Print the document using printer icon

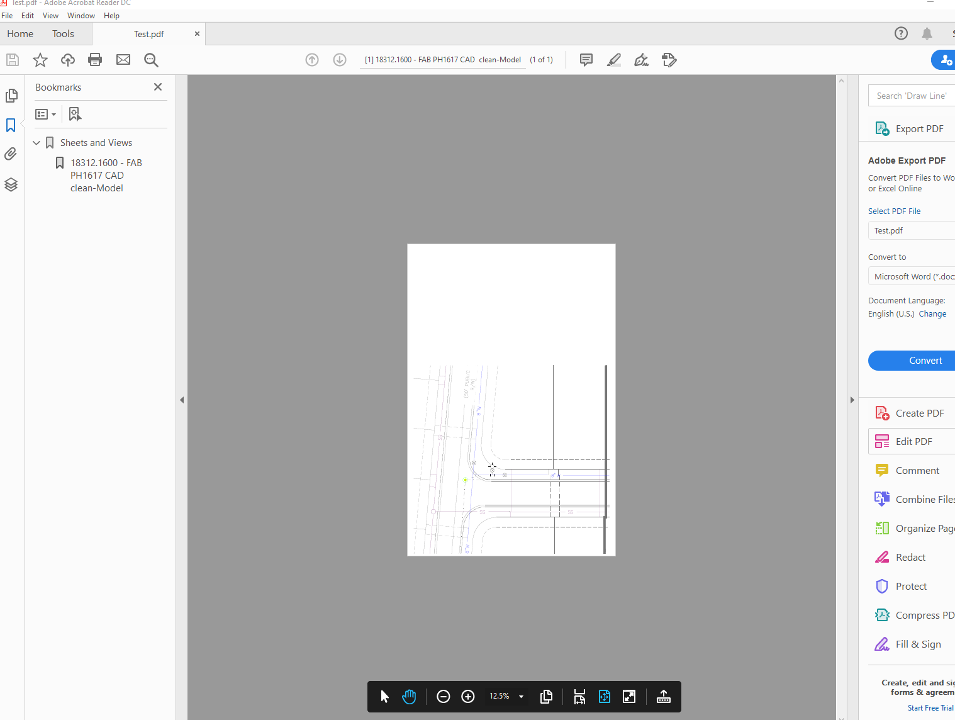pos(95,60)
